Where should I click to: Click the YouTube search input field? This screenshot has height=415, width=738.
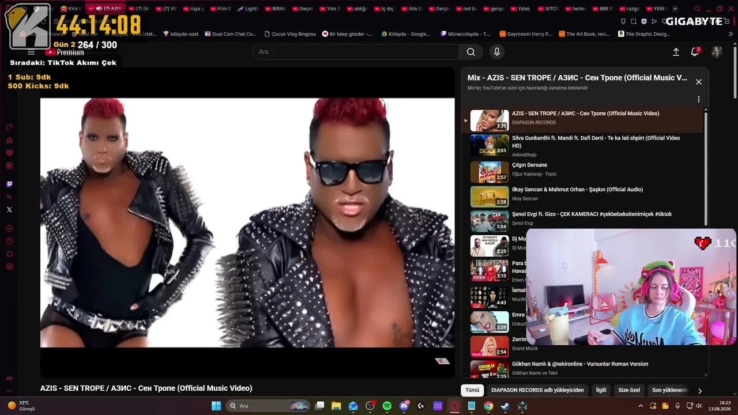[356, 52]
